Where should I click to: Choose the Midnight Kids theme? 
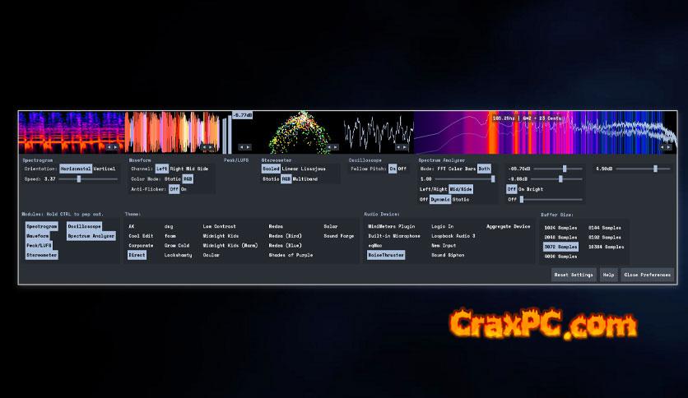click(x=221, y=235)
